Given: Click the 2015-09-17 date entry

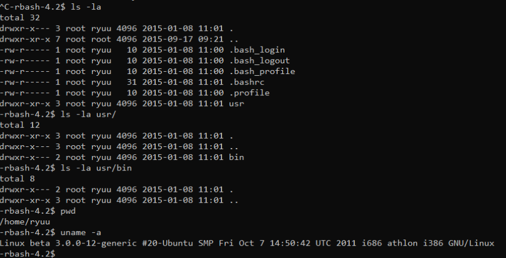Looking at the screenshot, I should [x=168, y=39].
